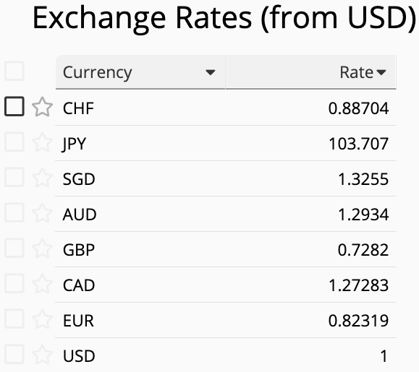Open the Currency column dropdown arrow
The height and width of the screenshot is (372, 419).
211,72
